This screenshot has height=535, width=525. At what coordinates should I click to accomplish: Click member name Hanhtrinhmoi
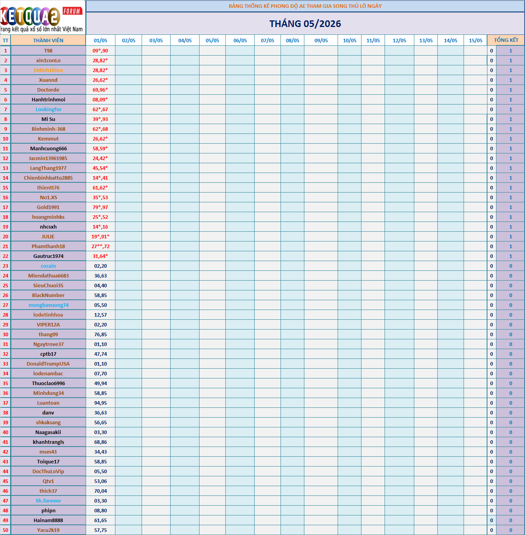click(48, 99)
